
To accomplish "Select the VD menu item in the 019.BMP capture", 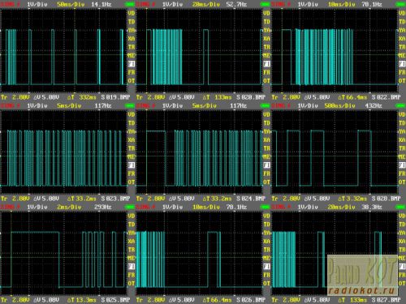I will (x=132, y=13).
